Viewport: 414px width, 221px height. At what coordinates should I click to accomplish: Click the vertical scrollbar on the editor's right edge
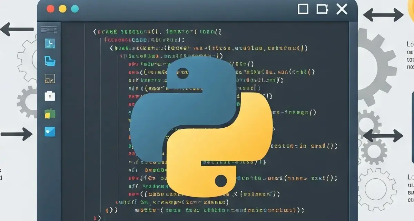coord(353,121)
